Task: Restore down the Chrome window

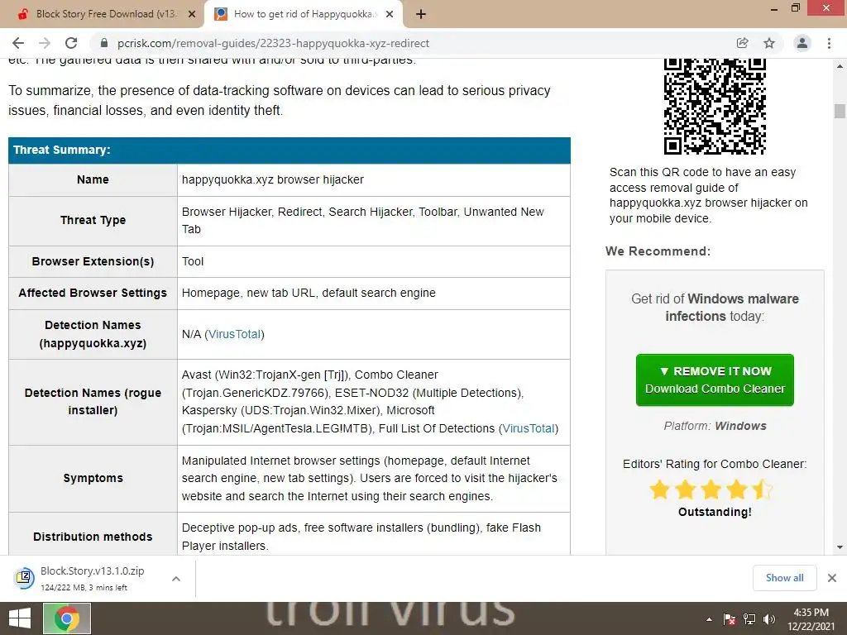Action: tap(796, 8)
